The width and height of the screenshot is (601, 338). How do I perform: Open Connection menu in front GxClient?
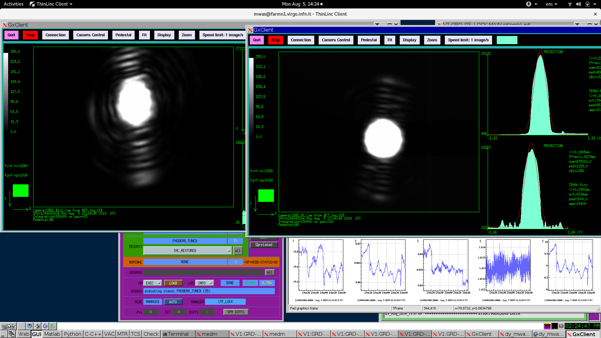tap(301, 40)
